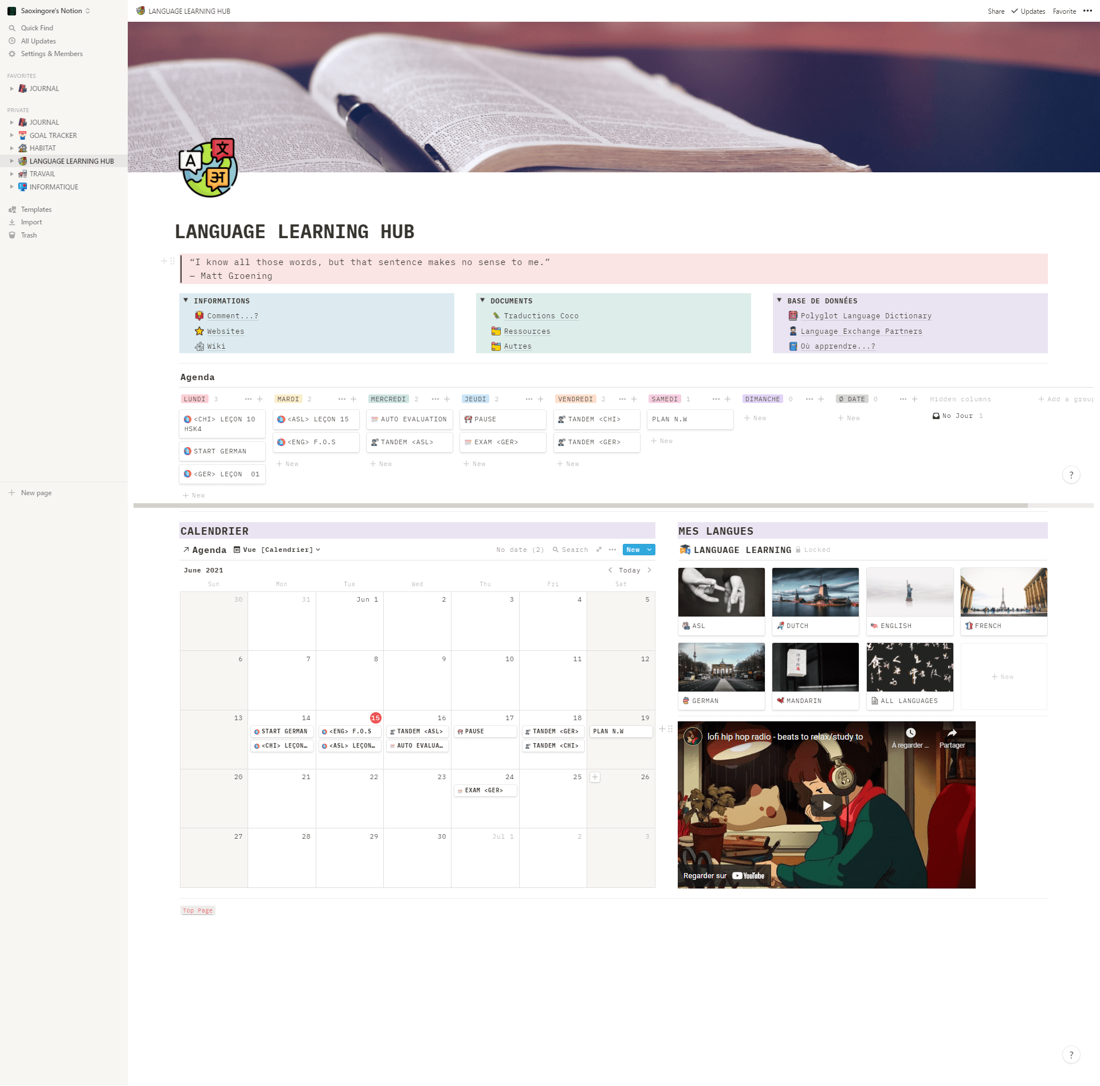Open calendar in full page expand icon

599,550
